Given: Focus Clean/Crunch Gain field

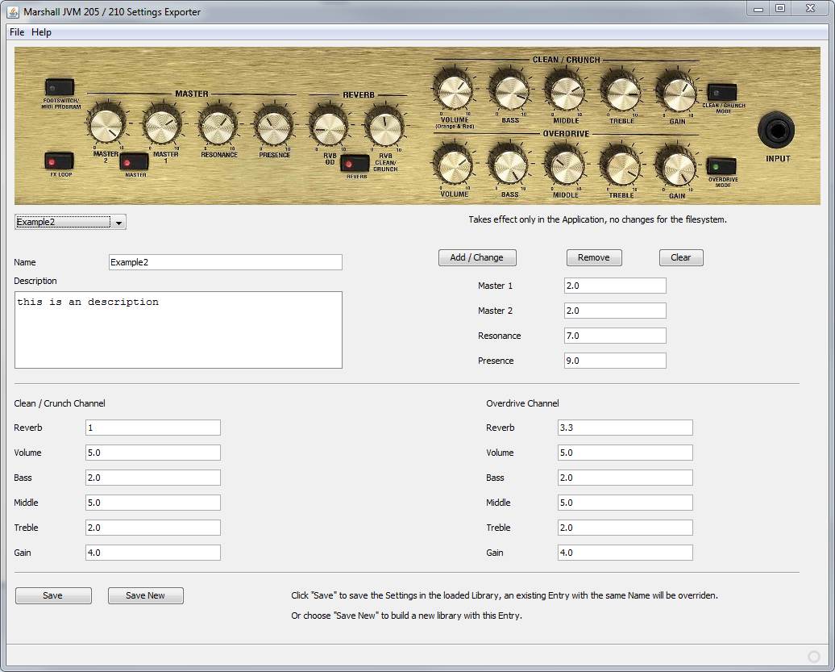Looking at the screenshot, I should 153,553.
